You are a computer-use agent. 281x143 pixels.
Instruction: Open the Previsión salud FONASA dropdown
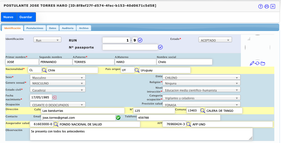(201, 105)
